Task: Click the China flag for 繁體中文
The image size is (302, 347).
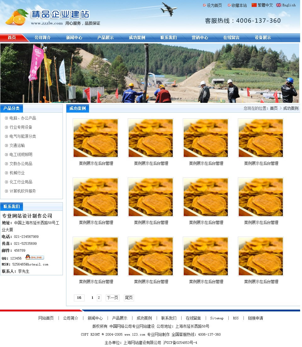Action: coord(254,5)
